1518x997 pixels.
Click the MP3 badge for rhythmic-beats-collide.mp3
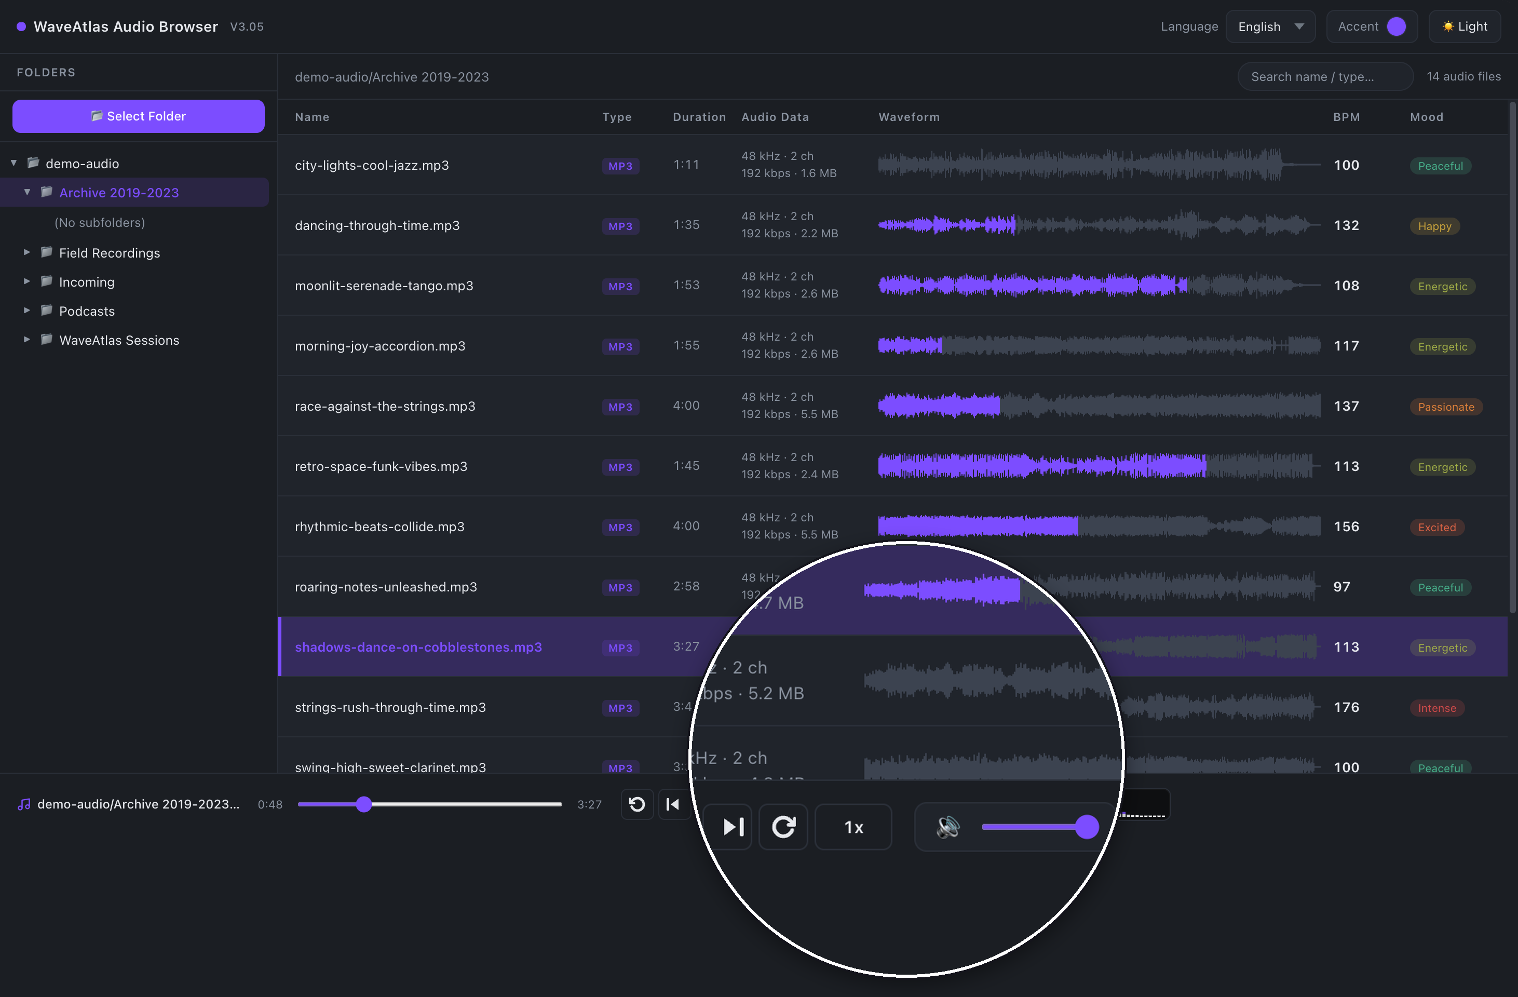click(620, 528)
